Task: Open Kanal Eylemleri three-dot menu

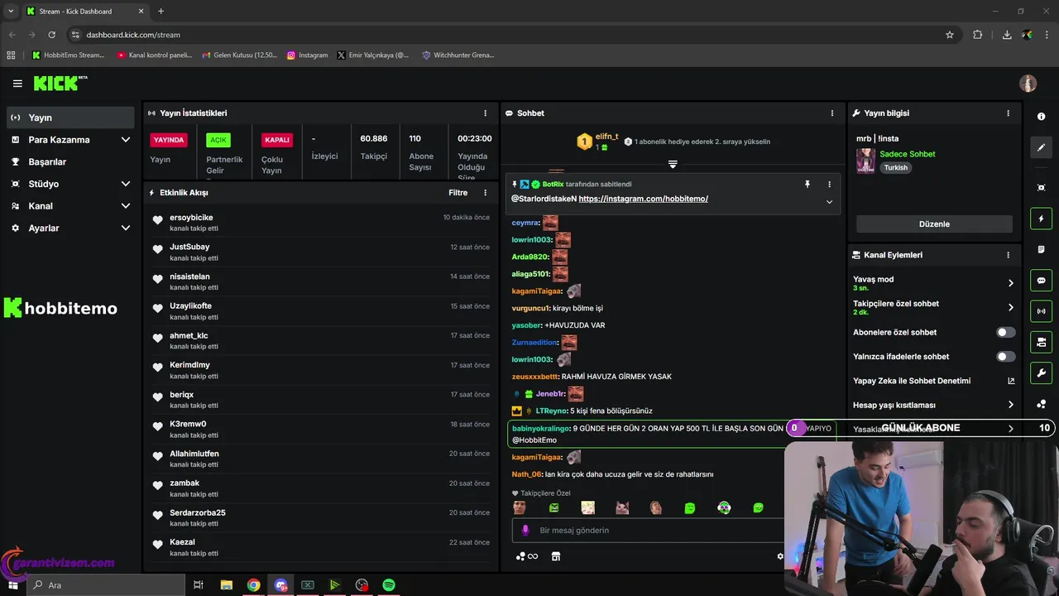Action: click(x=1008, y=255)
